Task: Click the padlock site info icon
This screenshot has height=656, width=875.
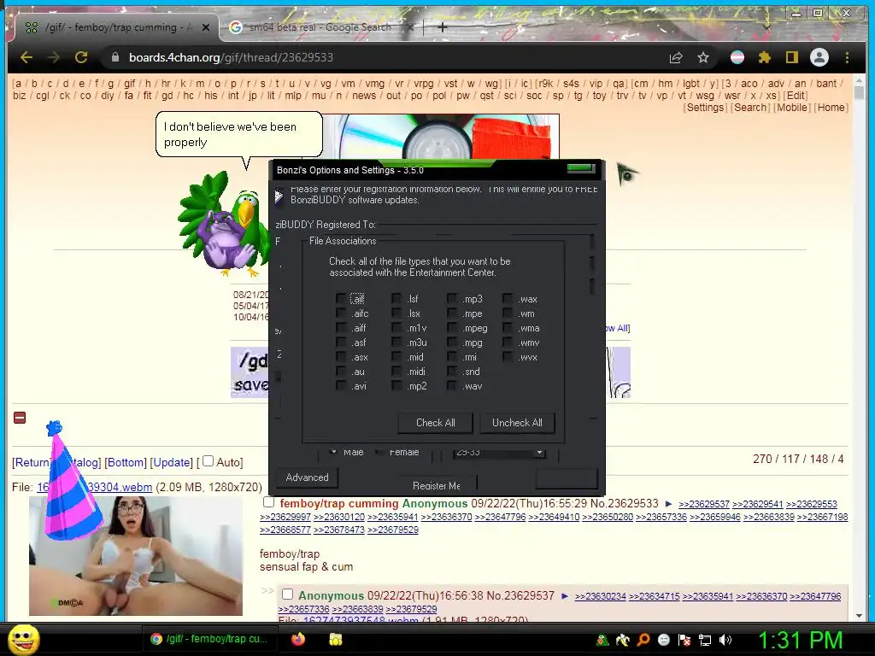Action: 115,57
